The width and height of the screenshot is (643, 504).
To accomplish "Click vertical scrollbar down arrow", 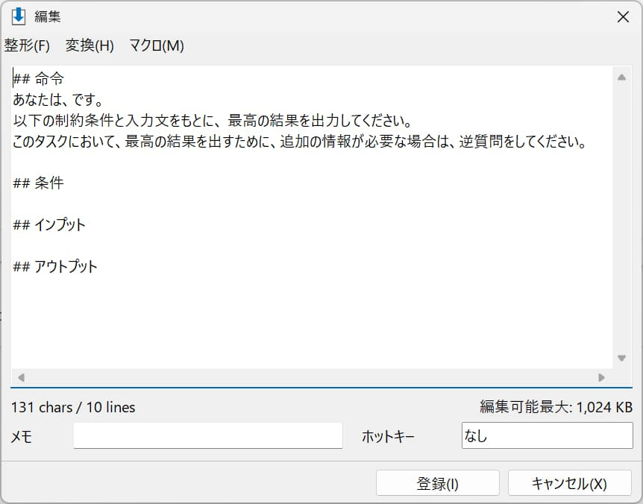I will pyautogui.click(x=621, y=358).
